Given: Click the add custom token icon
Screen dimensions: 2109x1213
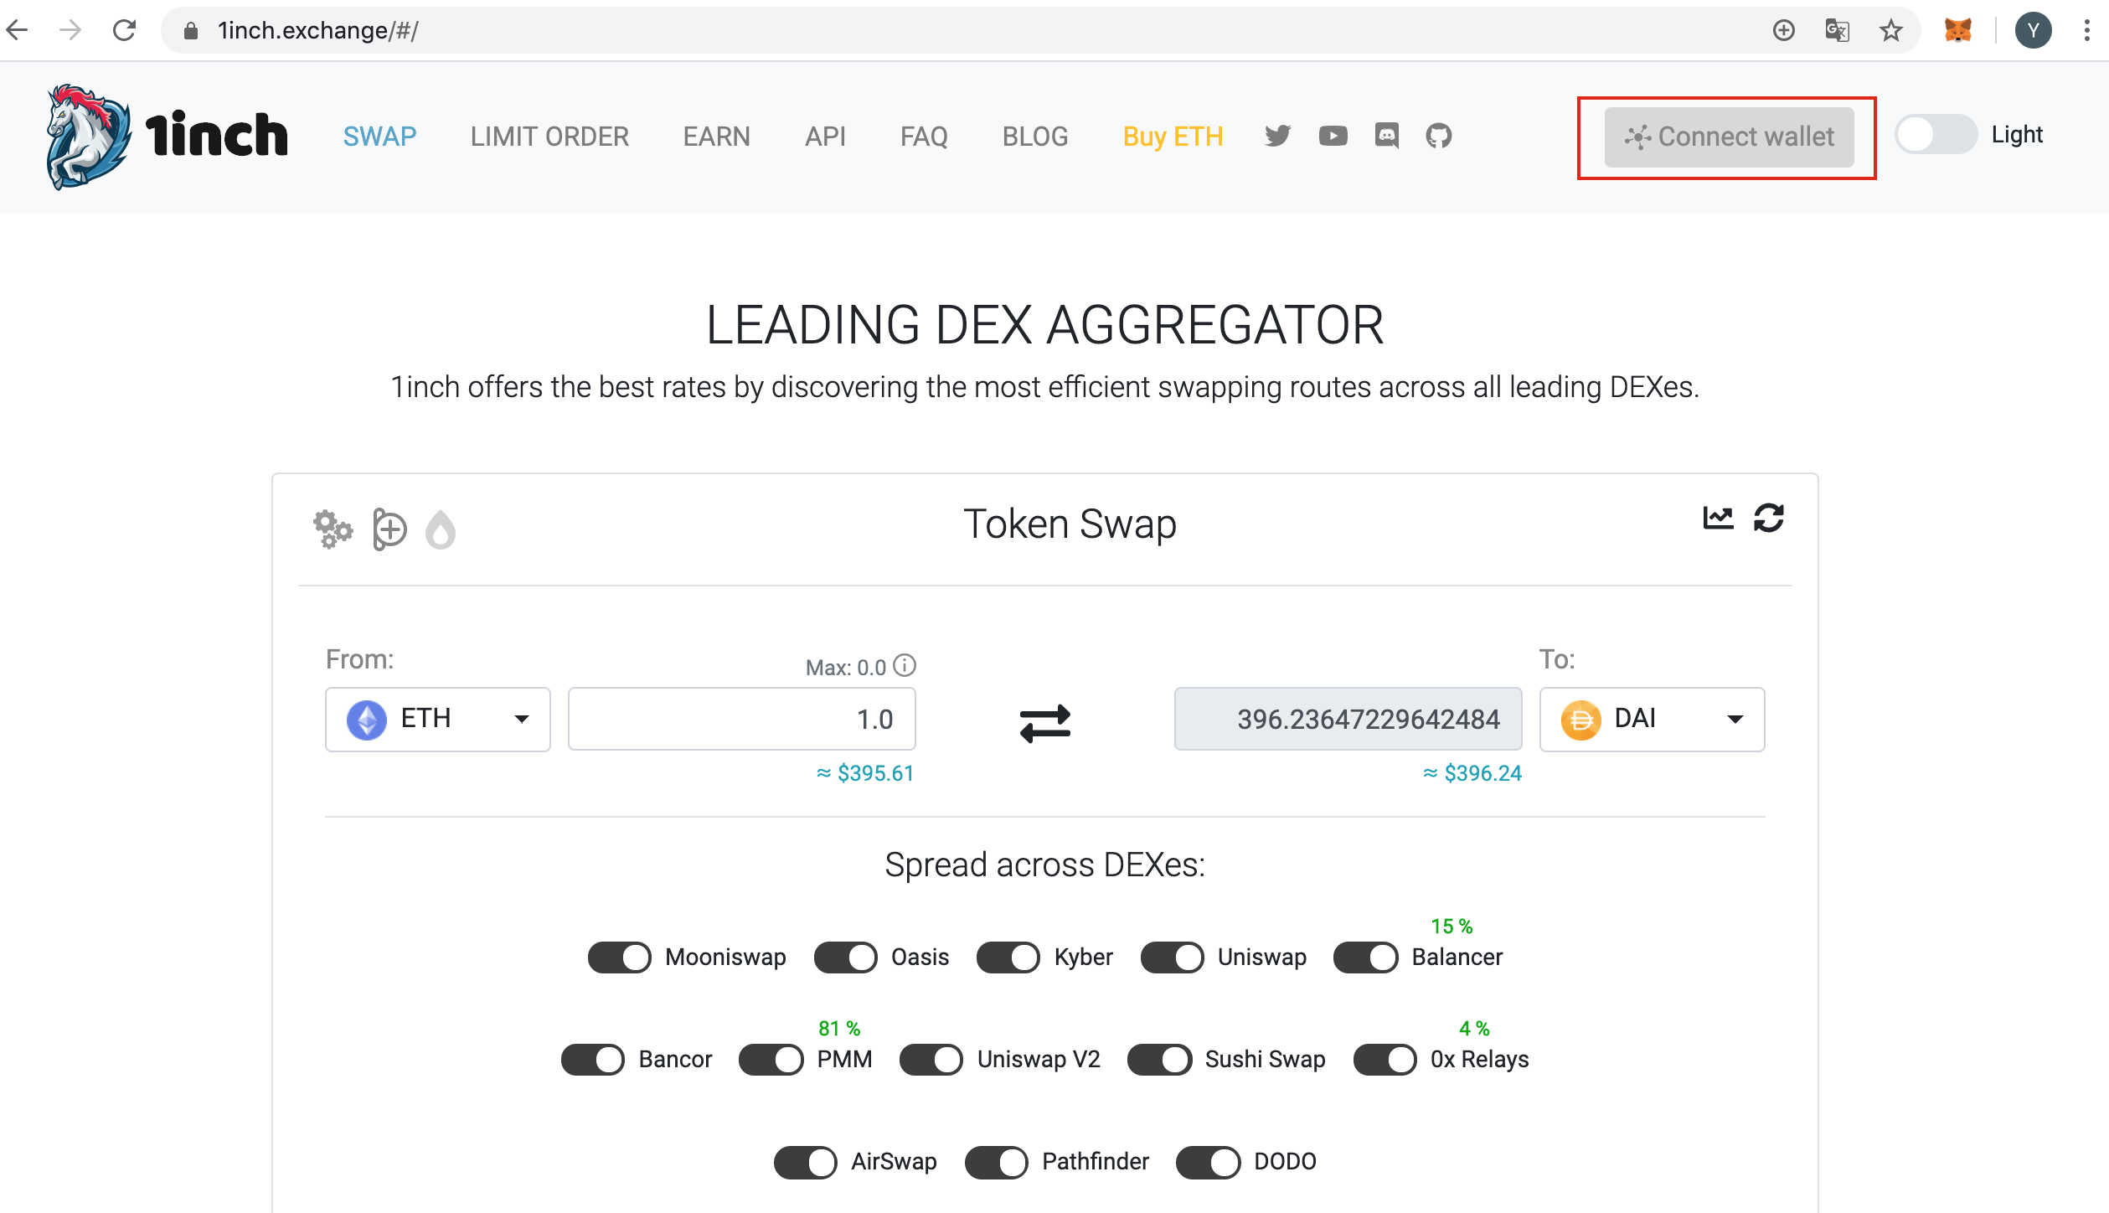Looking at the screenshot, I should point(389,529).
